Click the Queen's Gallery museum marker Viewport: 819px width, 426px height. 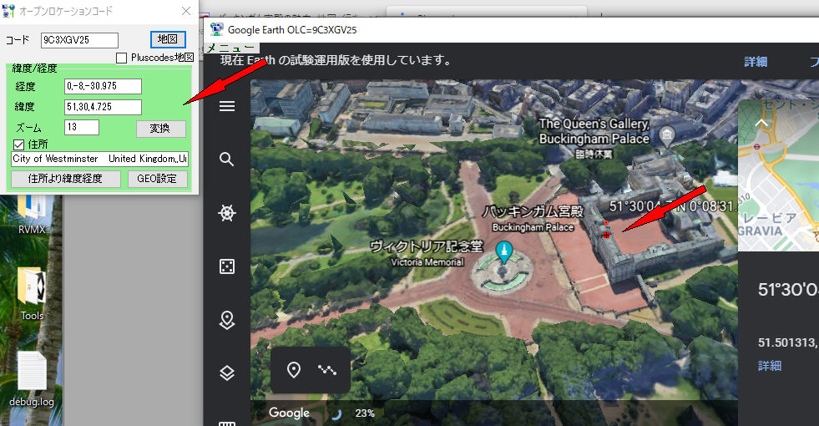point(666,135)
